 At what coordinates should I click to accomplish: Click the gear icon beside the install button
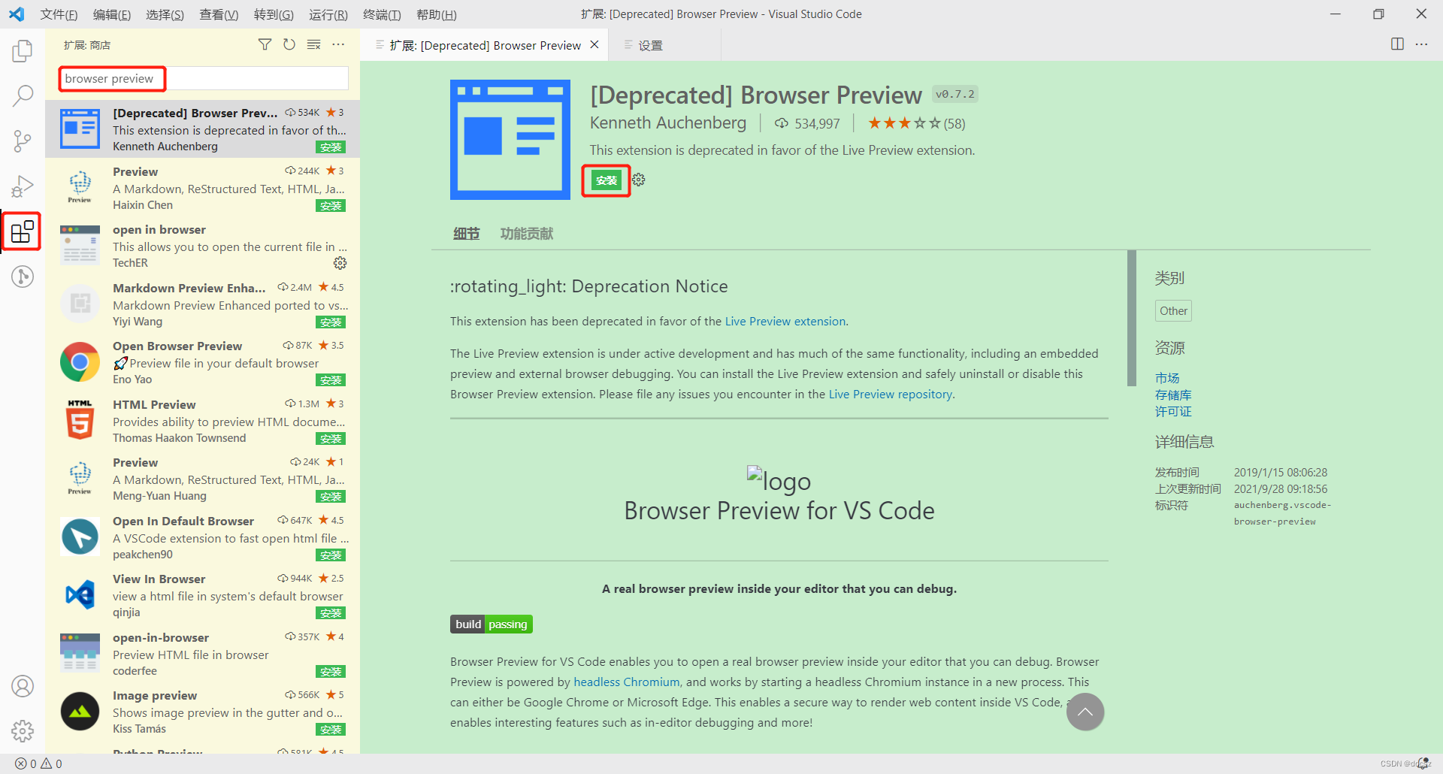639,180
